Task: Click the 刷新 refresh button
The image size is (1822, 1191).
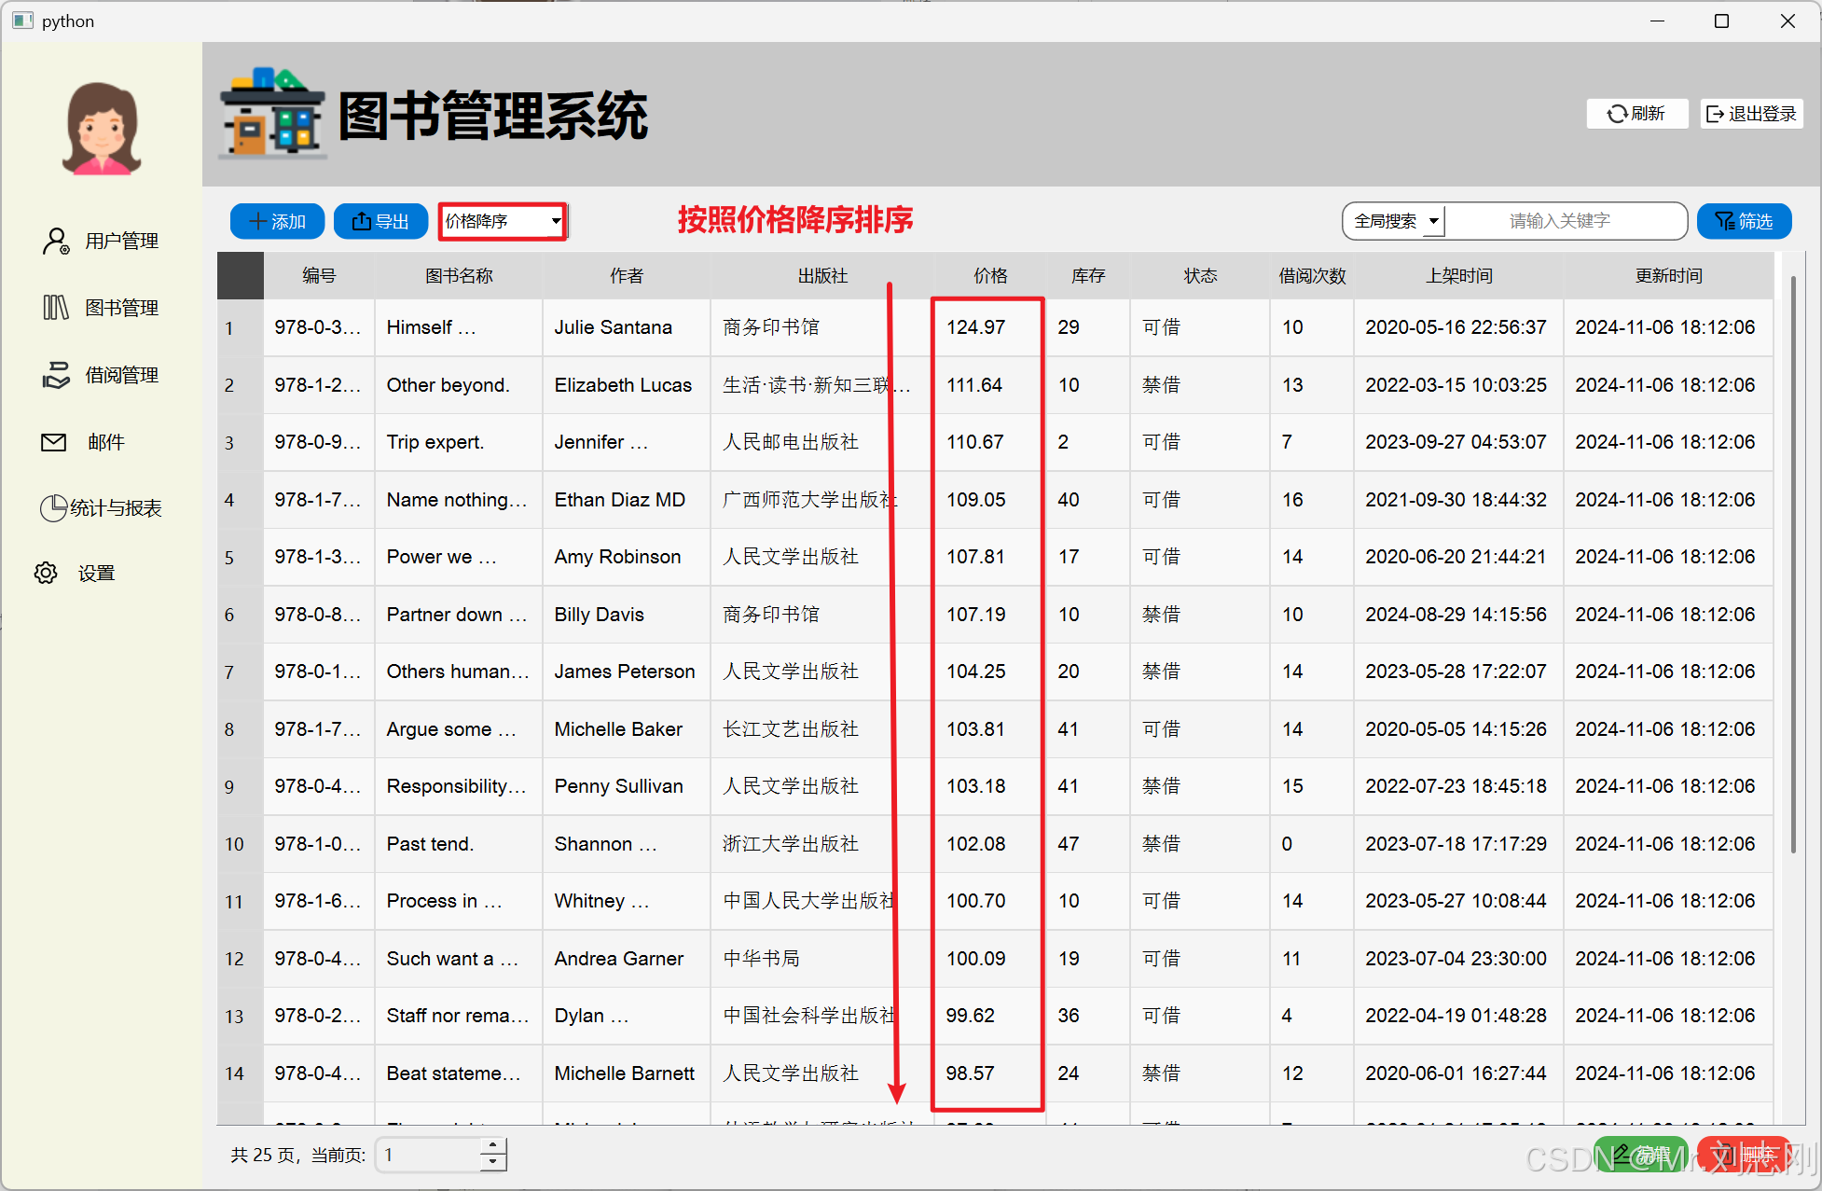Action: tap(1636, 114)
